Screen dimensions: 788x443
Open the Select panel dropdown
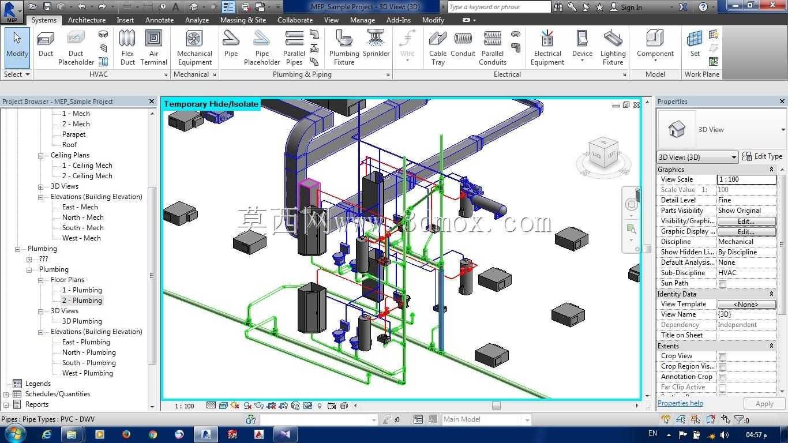pyautogui.click(x=16, y=74)
